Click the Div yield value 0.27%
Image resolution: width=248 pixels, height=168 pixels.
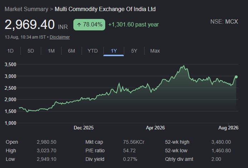[130, 159]
